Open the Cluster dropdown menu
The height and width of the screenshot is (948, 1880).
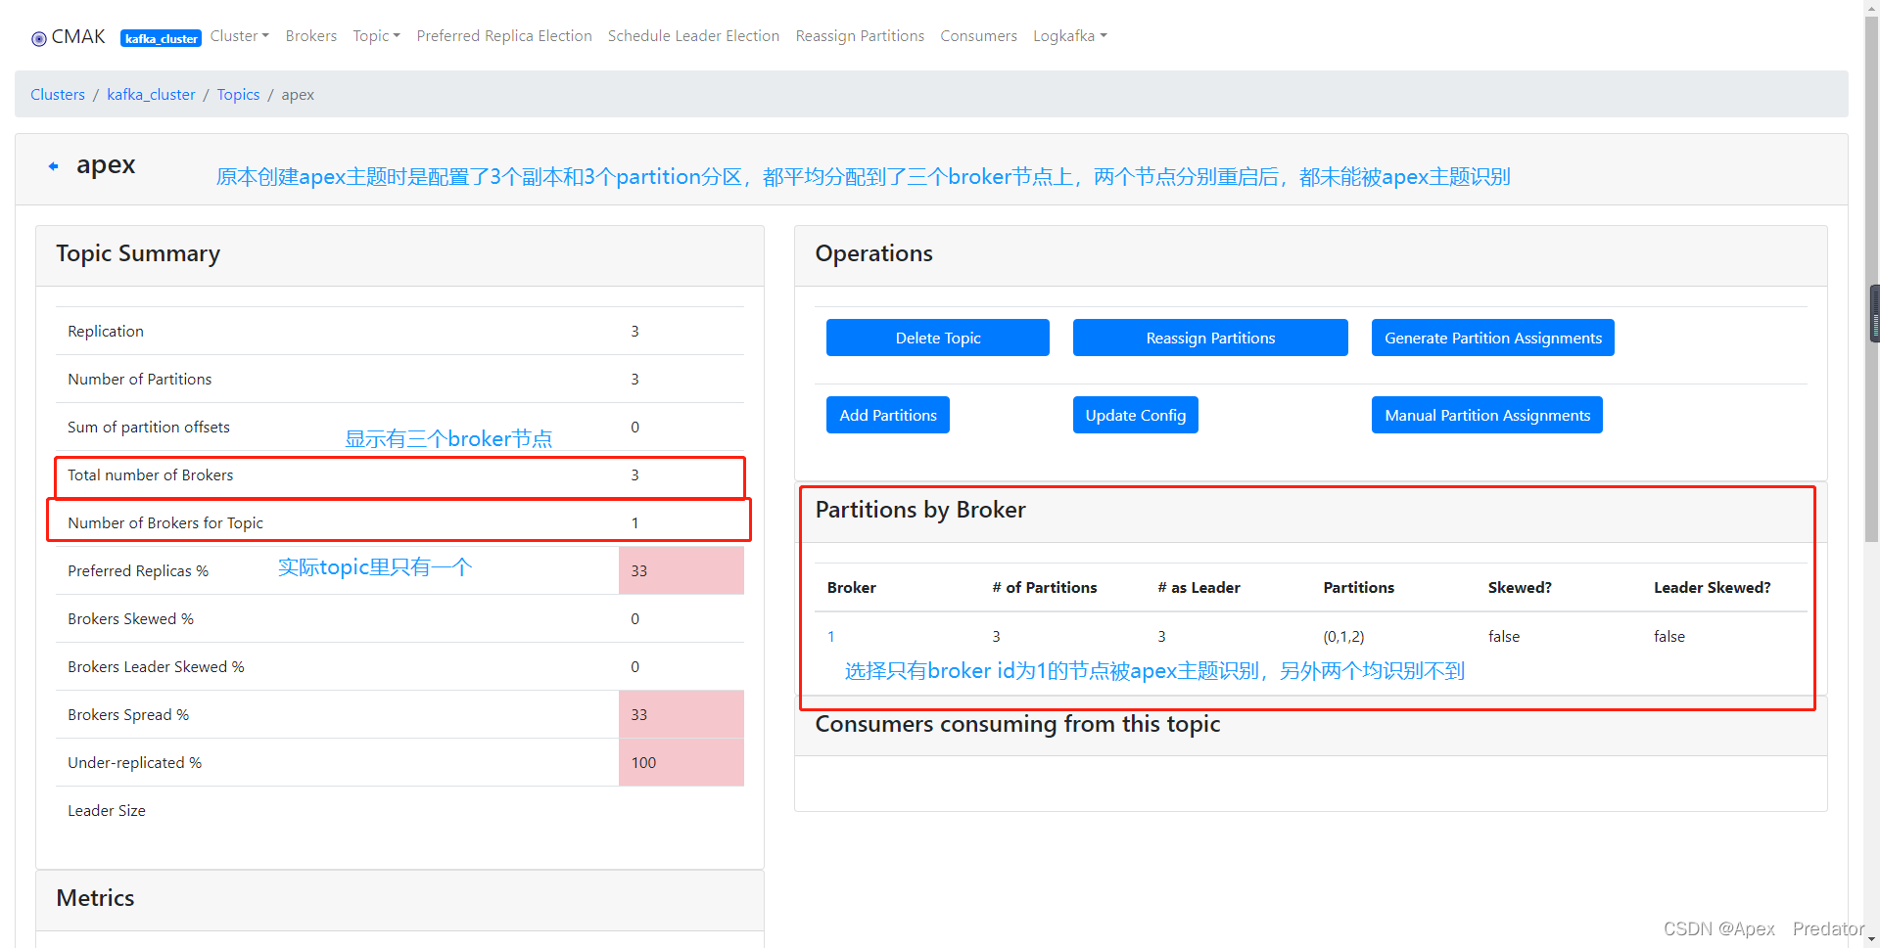click(239, 36)
